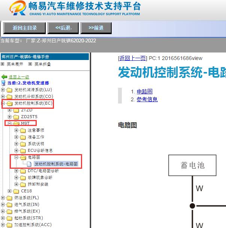Click the 准备工作 folder icon
Image resolution: width=226 pixels, height=228 pixels.
(x=23, y=137)
